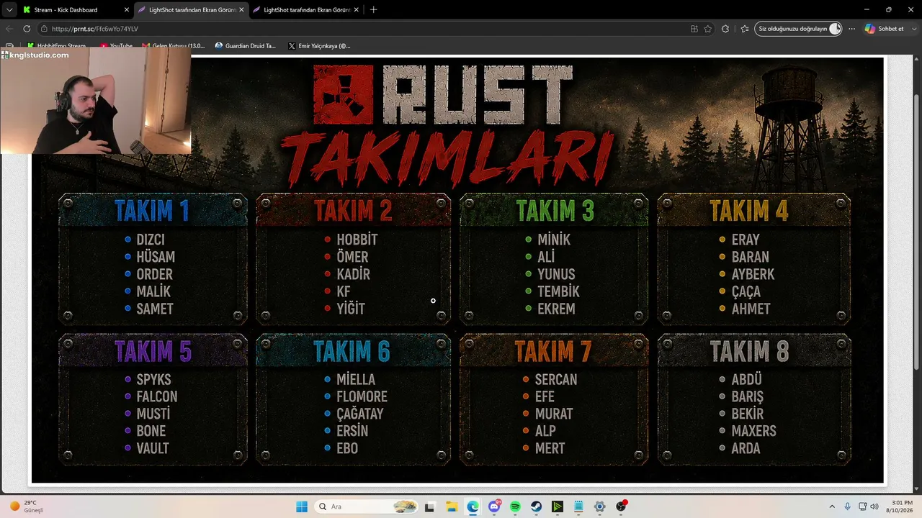Click the name AYBERK in Takım 4

point(753,274)
